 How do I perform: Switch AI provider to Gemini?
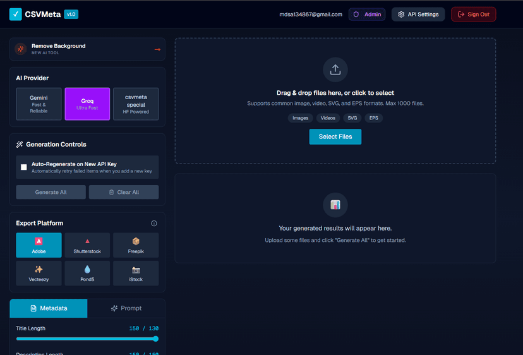click(39, 104)
